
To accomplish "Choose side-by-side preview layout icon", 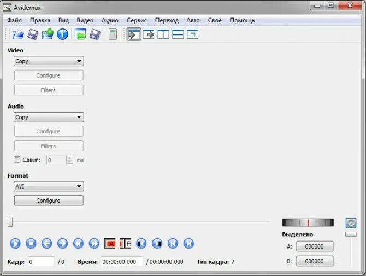I will tap(163, 34).
